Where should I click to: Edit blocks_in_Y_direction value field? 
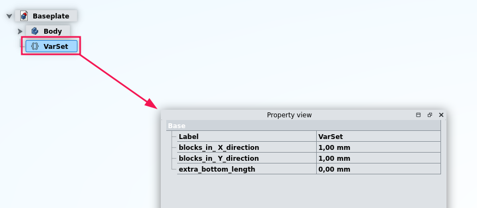click(378, 158)
